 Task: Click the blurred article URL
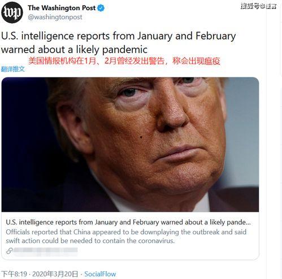(x=45, y=251)
